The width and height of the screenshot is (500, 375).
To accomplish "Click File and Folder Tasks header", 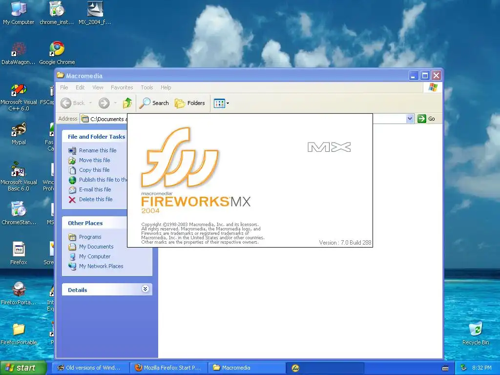I will click(x=95, y=137).
